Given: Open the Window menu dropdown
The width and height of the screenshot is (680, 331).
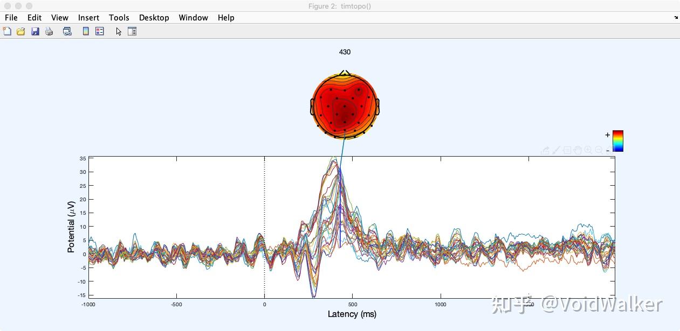Looking at the screenshot, I should (x=193, y=17).
